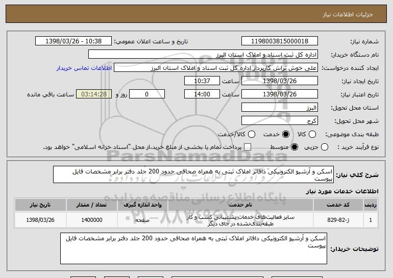Click the remaining time countdown 03:14:28
Image resolution: width=393 pixels, height=278 pixels.
tap(94, 94)
